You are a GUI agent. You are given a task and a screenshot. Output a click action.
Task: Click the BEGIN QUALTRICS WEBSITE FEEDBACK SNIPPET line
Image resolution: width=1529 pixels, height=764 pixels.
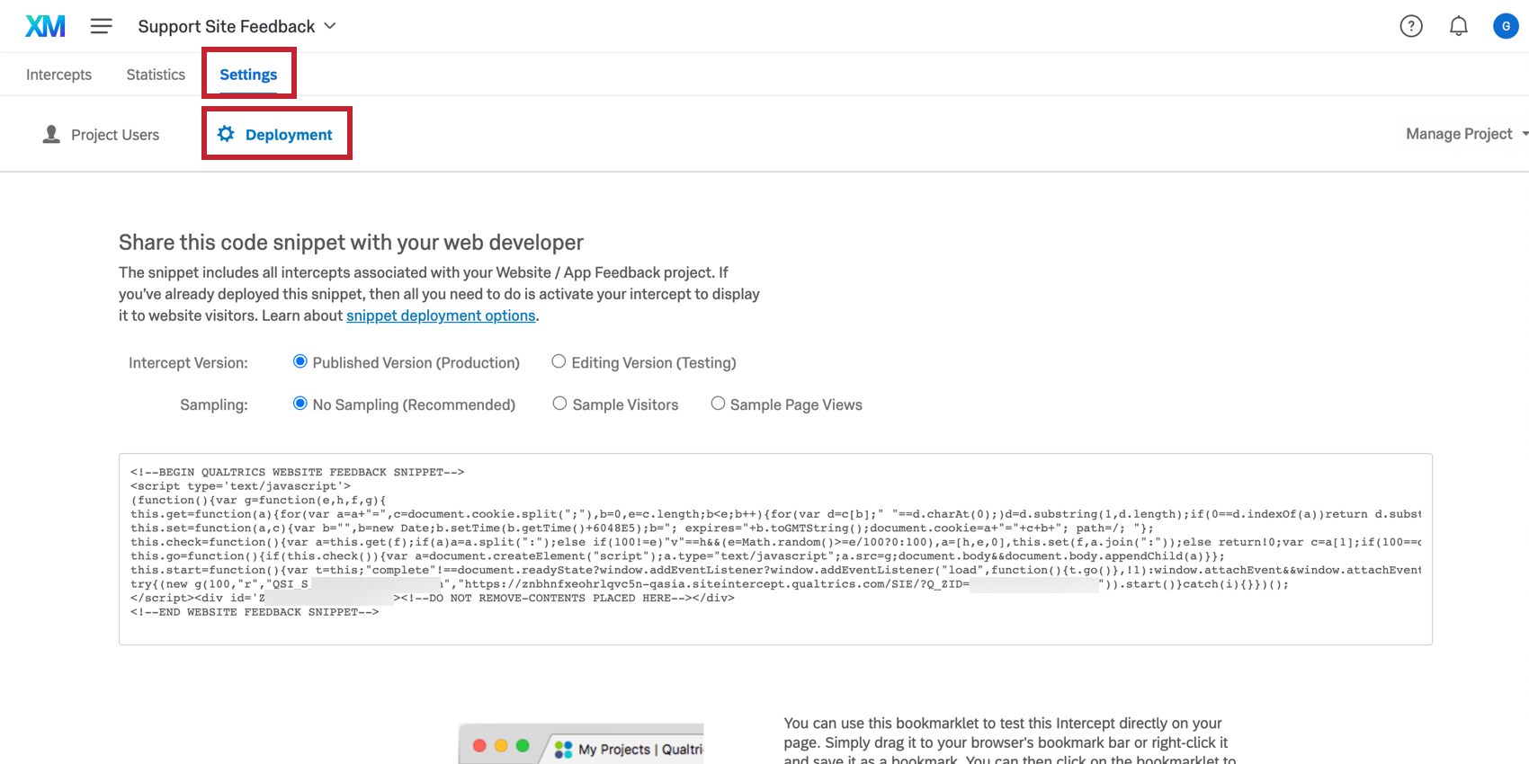297,472
